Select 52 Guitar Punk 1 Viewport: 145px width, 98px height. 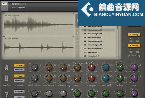point(98,52)
